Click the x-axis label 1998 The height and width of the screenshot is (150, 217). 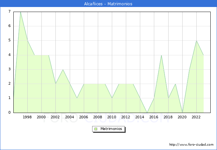click(27, 117)
